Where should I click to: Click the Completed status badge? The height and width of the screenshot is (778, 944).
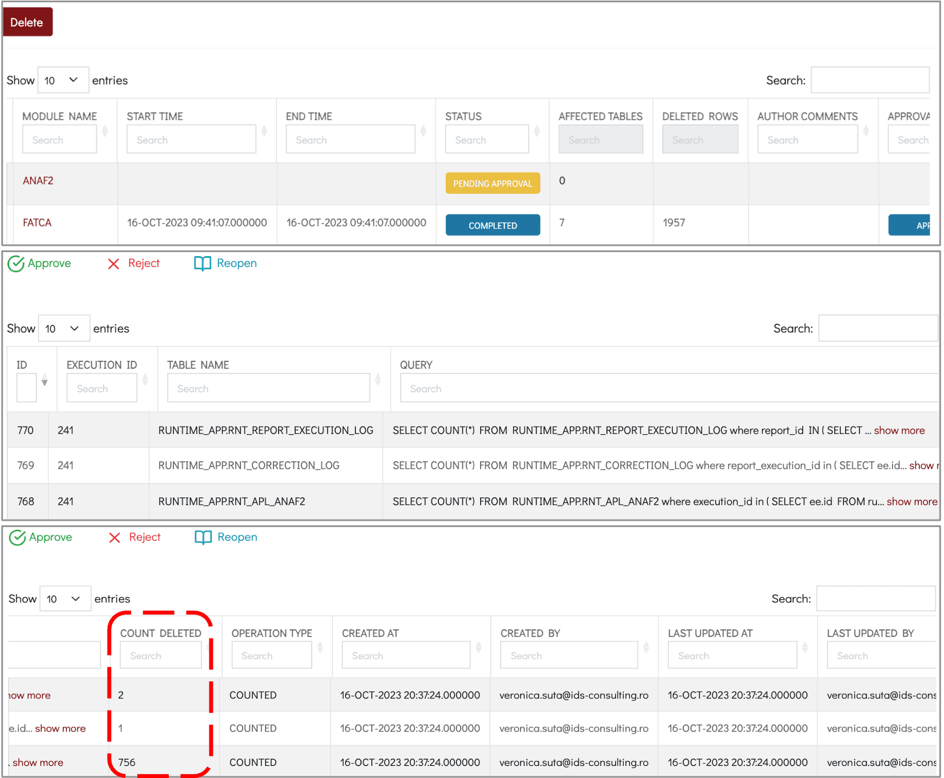493,225
